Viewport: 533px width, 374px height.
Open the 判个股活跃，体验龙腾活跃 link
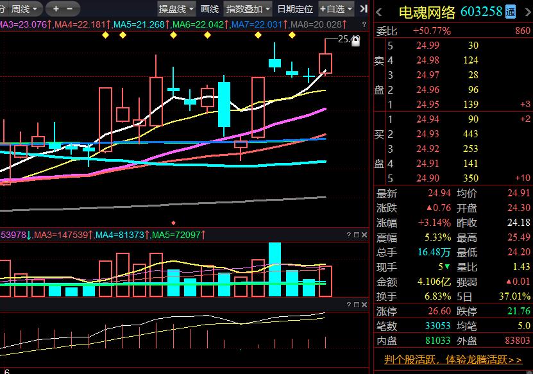click(453, 359)
